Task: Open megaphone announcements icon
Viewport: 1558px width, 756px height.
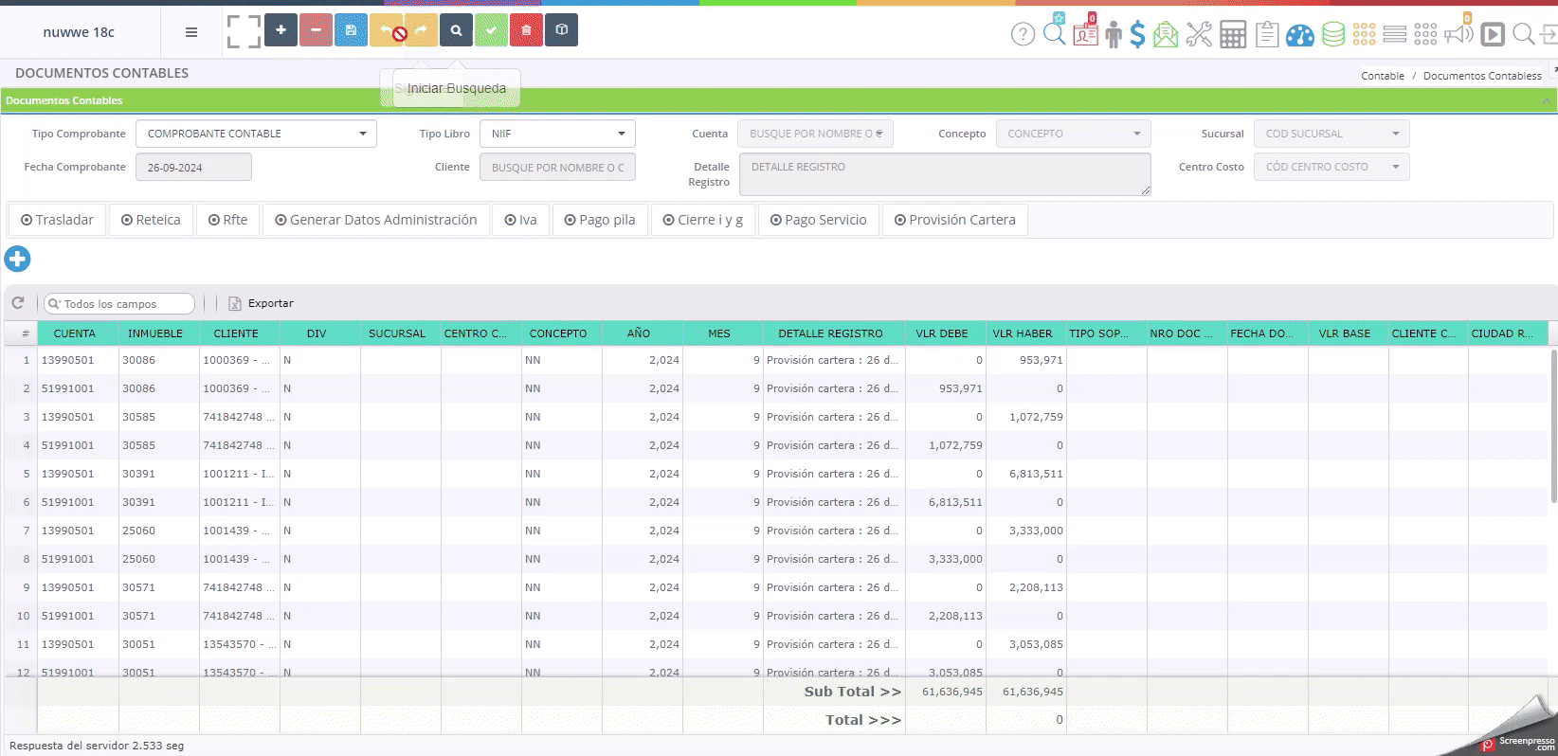Action: [x=1459, y=33]
